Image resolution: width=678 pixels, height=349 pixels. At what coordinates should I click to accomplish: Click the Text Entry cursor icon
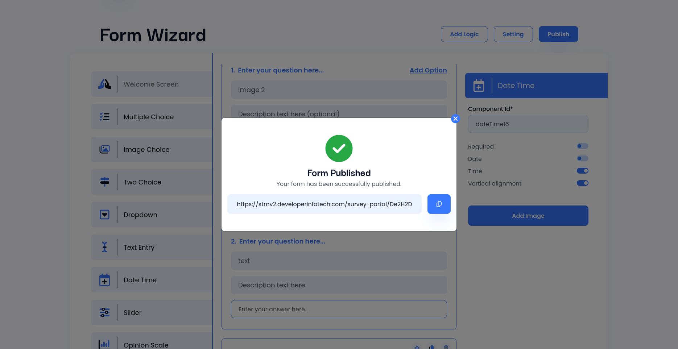click(105, 247)
